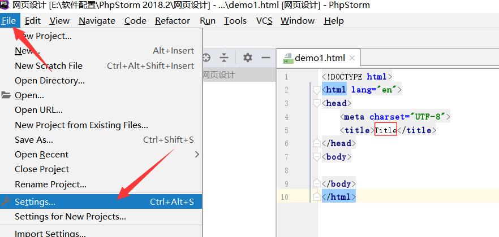Choose Close Project
Viewport: 499px width, 237px height.
tap(101, 169)
